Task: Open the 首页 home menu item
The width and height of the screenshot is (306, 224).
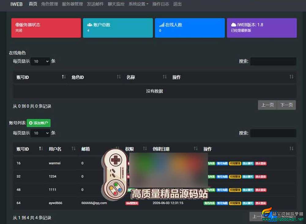Action: (33, 4)
